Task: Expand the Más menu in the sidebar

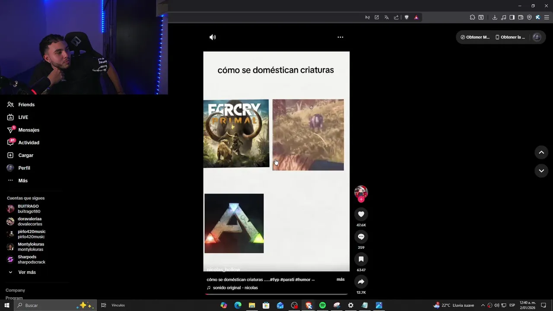Action: (x=17, y=181)
